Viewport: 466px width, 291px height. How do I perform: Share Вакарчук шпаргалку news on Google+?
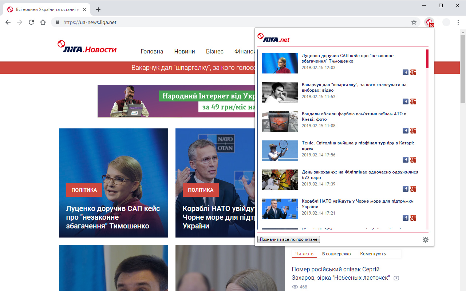point(413,101)
